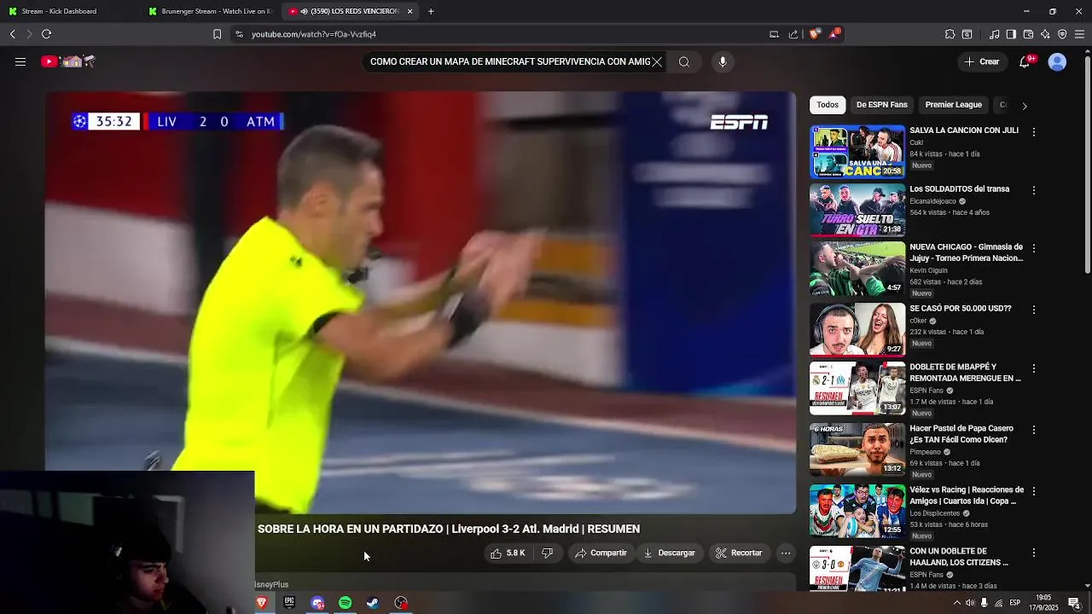This screenshot has width=1092, height=614.
Task: Open Epic Games from the taskbar
Action: [289, 603]
